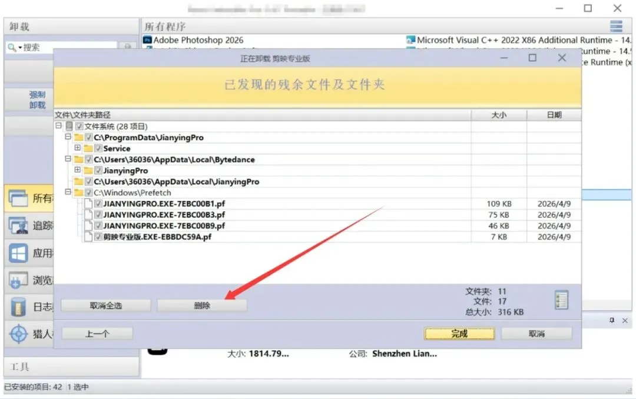Screen dimensions: 636x399
Task: Sort by 大小 column header
Action: (x=499, y=115)
